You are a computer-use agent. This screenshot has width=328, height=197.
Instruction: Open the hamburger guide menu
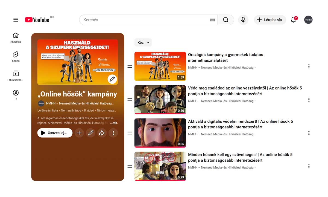[16, 20]
